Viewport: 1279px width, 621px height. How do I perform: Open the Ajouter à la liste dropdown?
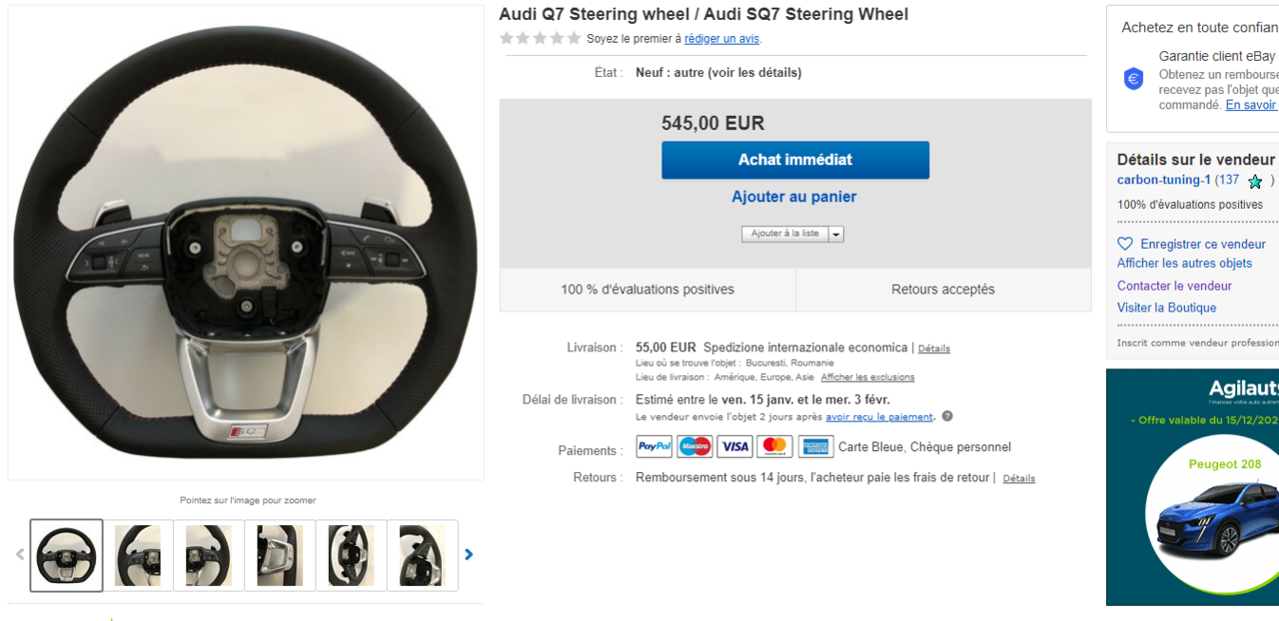click(x=836, y=234)
